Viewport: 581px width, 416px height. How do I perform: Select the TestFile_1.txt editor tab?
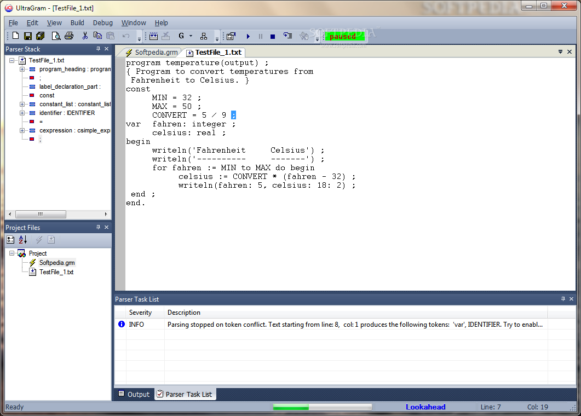click(x=214, y=52)
